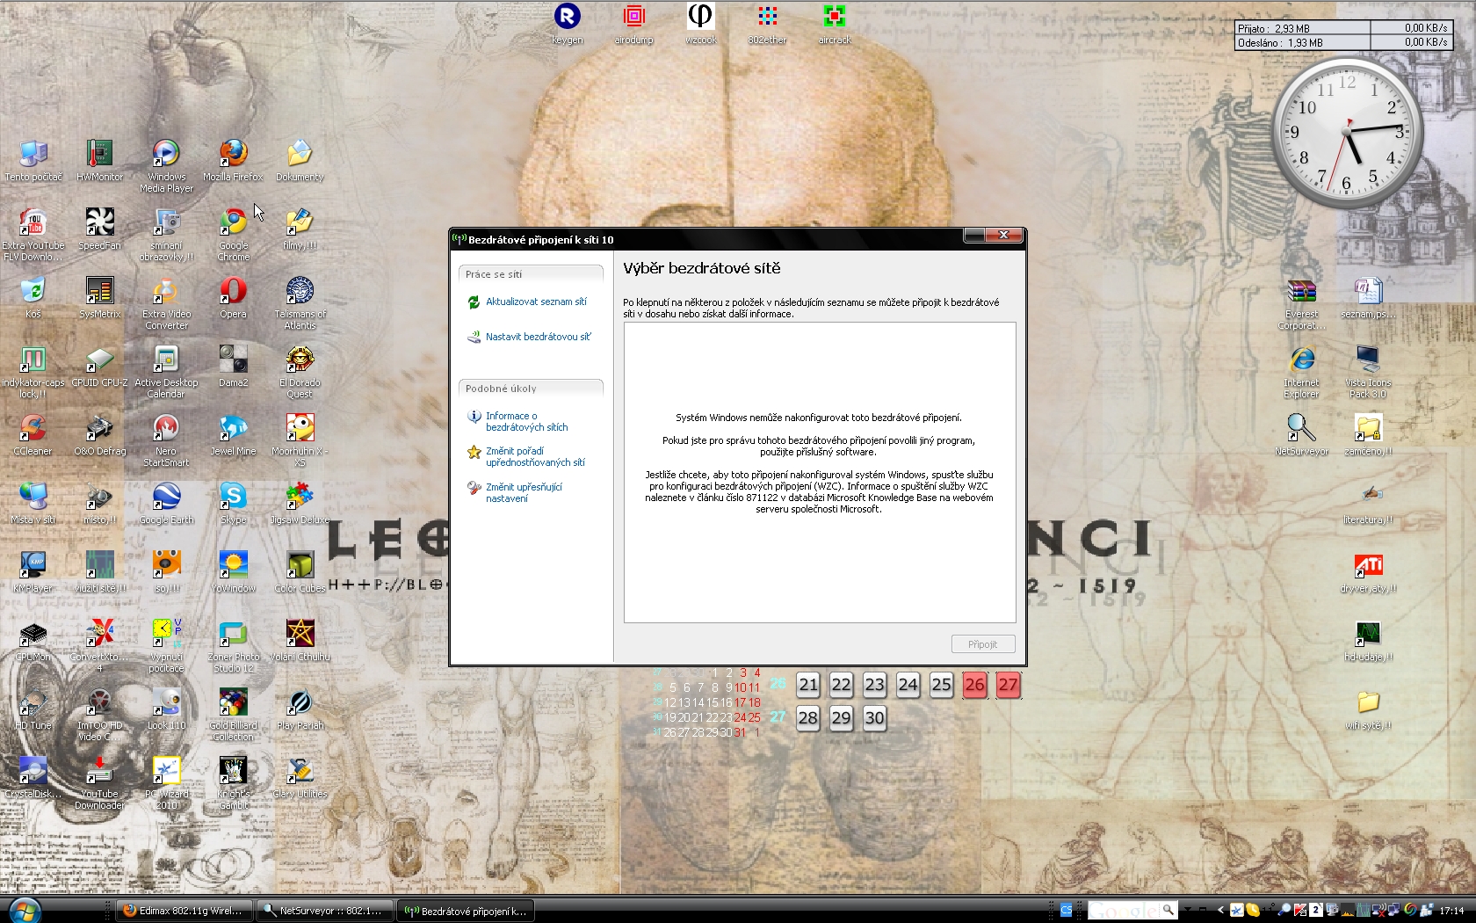Open 'Nastavit bezdrátovou síť' link
1476x923 pixels.
click(x=538, y=337)
